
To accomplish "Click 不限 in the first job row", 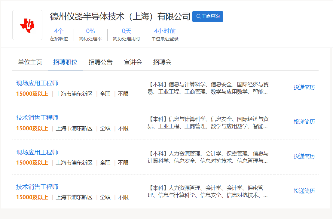I will (124, 94).
